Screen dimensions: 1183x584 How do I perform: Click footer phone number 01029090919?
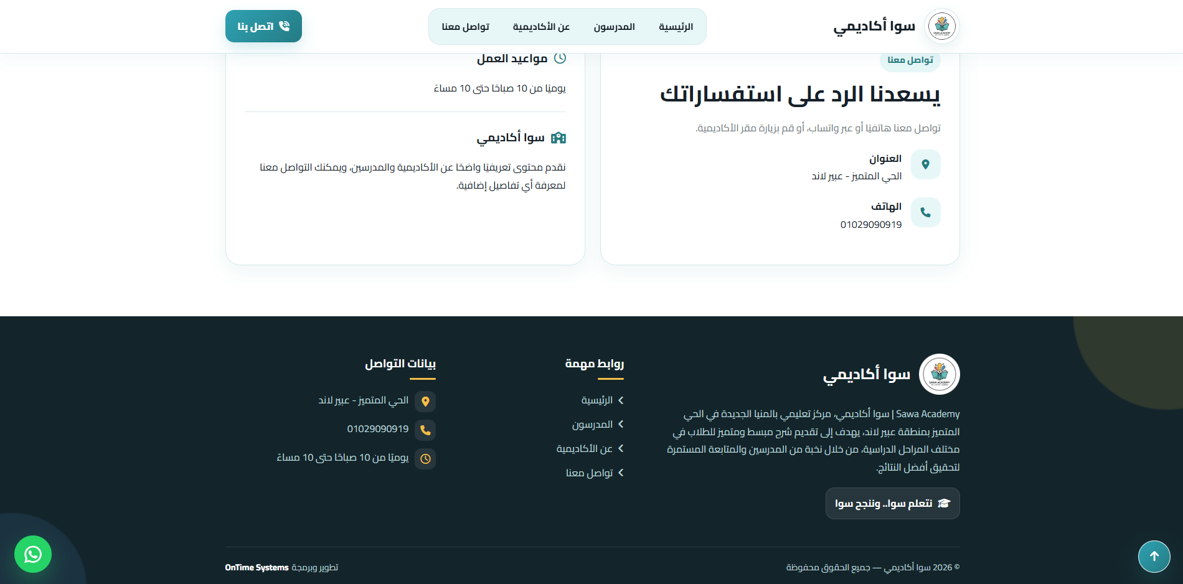(378, 429)
